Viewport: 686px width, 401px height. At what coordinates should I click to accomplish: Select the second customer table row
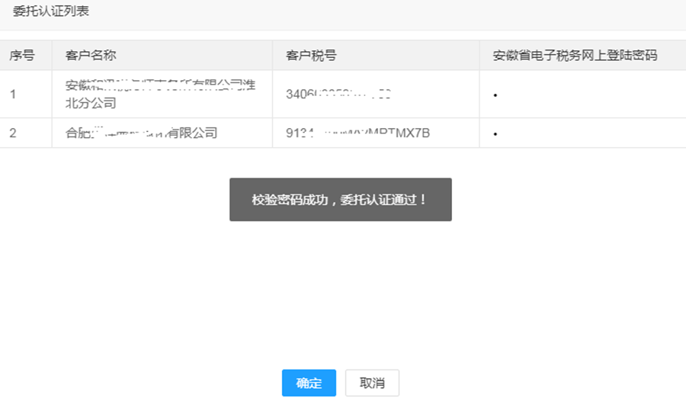[x=343, y=133]
